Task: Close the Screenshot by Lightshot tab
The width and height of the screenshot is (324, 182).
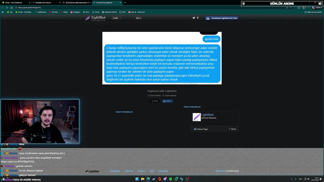Action: [x=120, y=3]
